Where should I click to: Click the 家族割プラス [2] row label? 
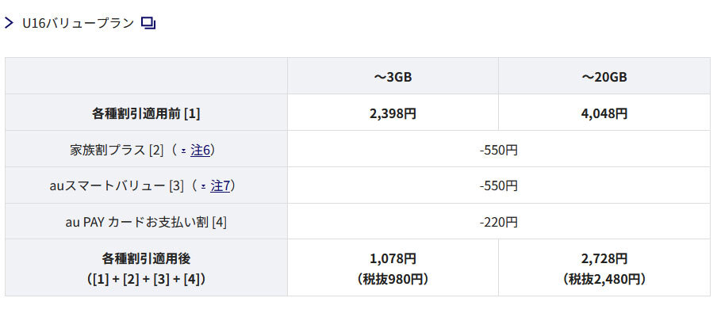click(x=117, y=150)
